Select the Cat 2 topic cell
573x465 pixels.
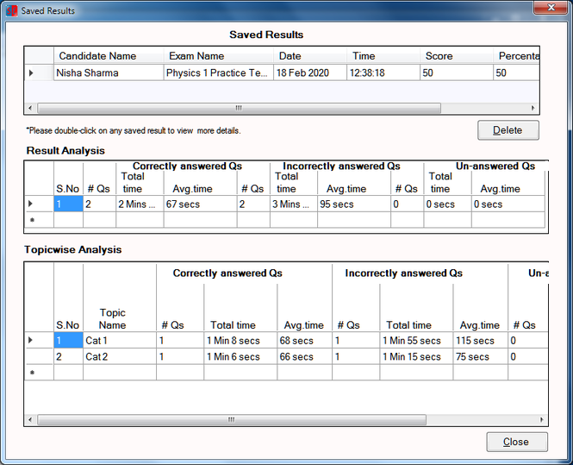point(120,356)
